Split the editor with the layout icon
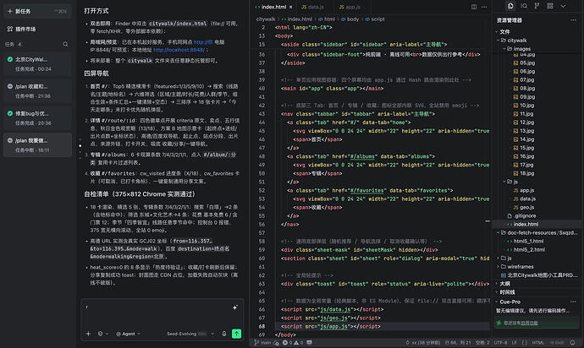The height and width of the screenshot is (348, 584). click(x=474, y=7)
